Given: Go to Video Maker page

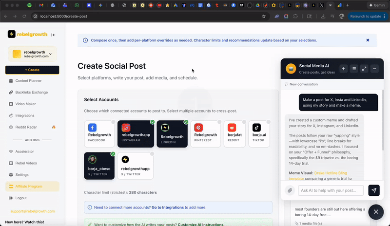Looking at the screenshot, I should coord(25,104).
